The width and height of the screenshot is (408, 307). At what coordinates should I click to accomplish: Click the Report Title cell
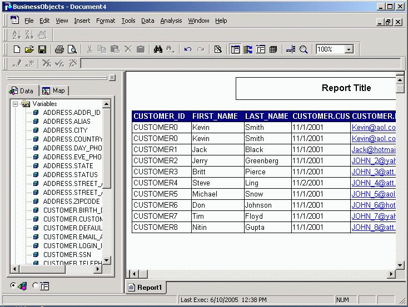coord(316,88)
